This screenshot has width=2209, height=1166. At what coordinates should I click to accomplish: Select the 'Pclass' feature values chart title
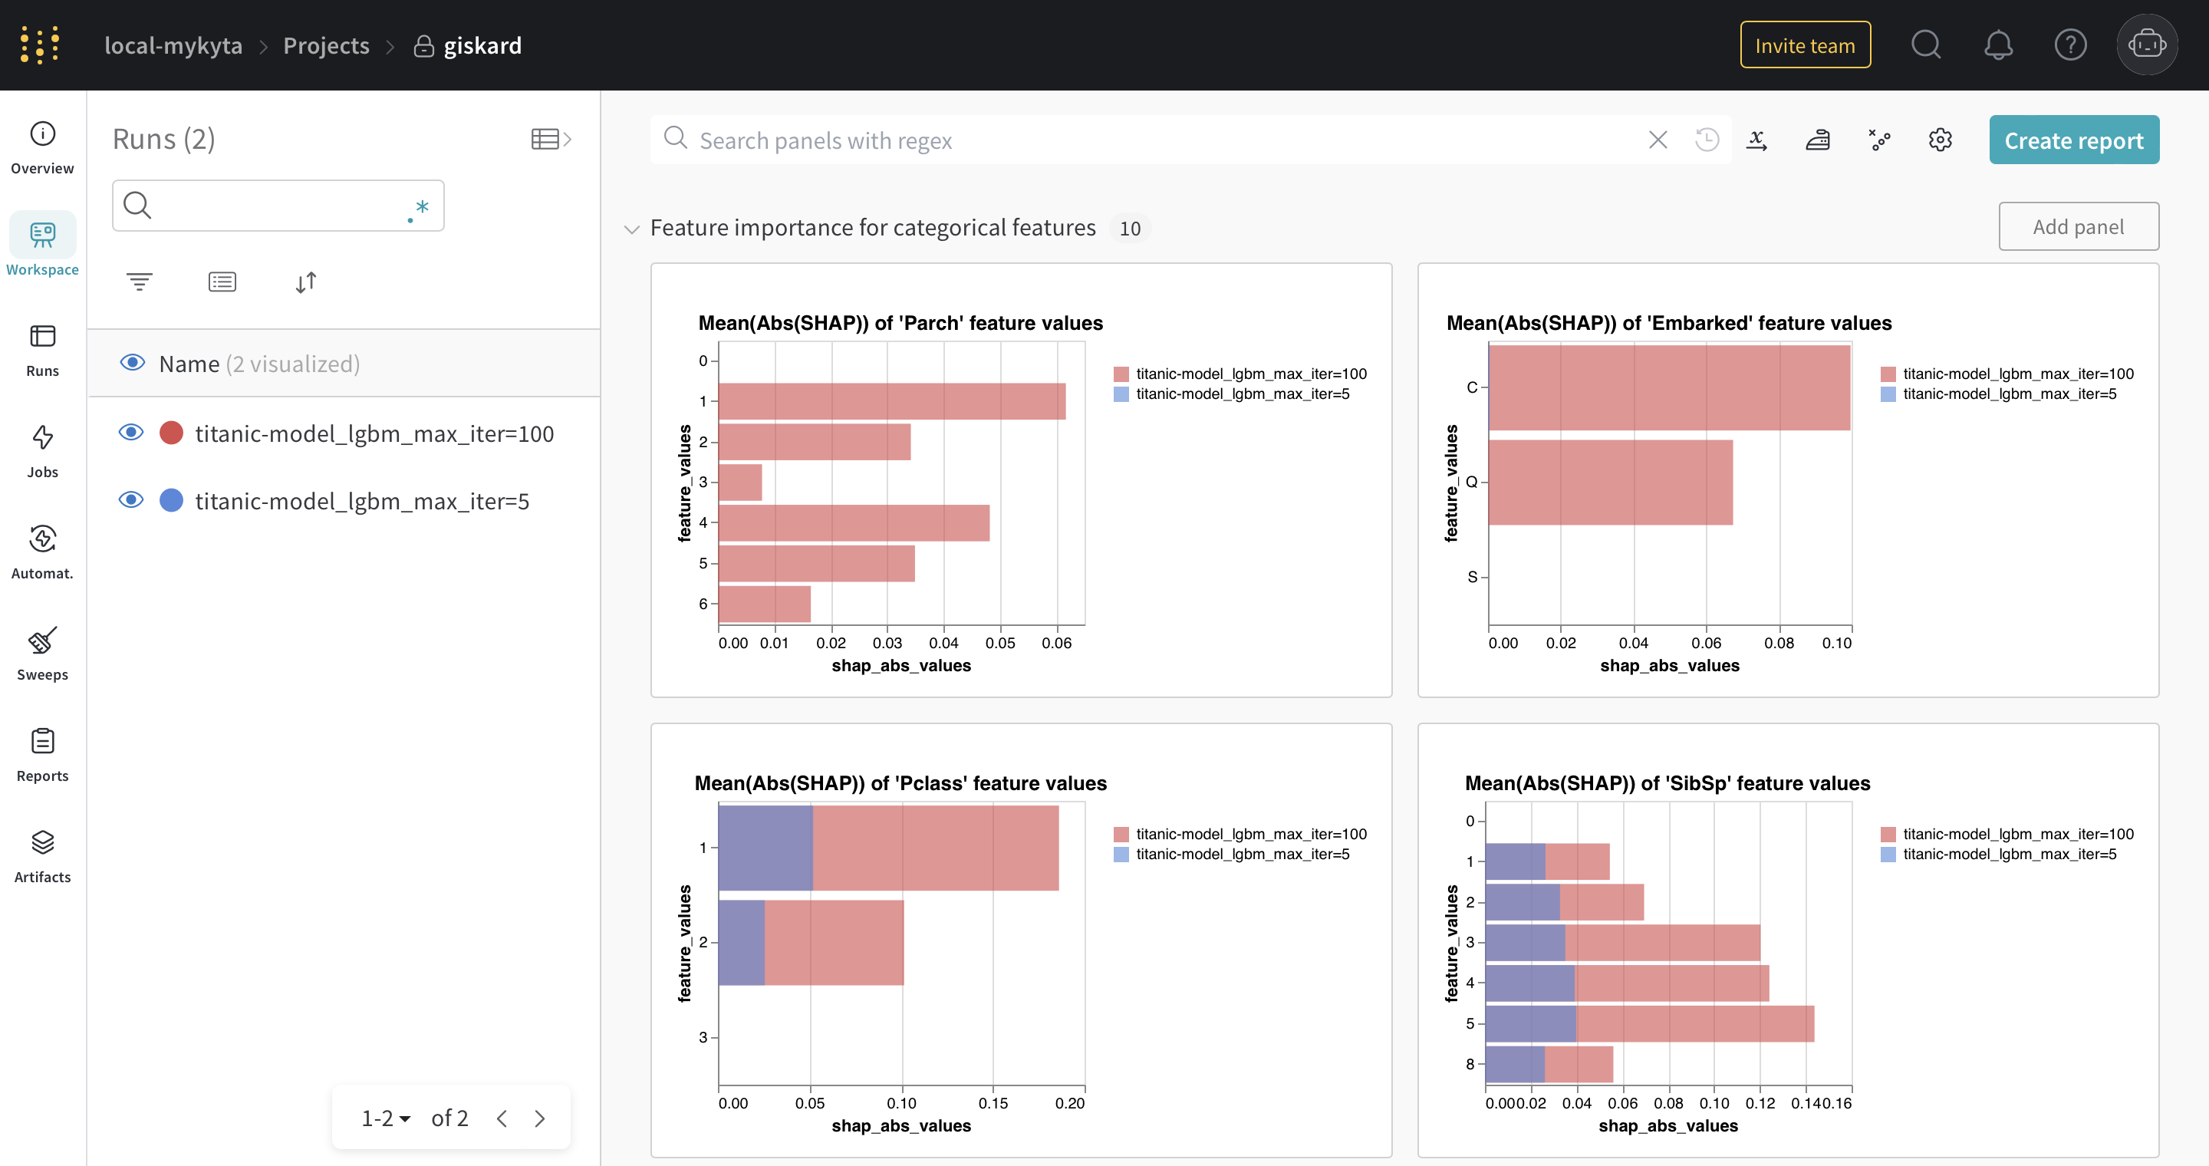tap(900, 782)
